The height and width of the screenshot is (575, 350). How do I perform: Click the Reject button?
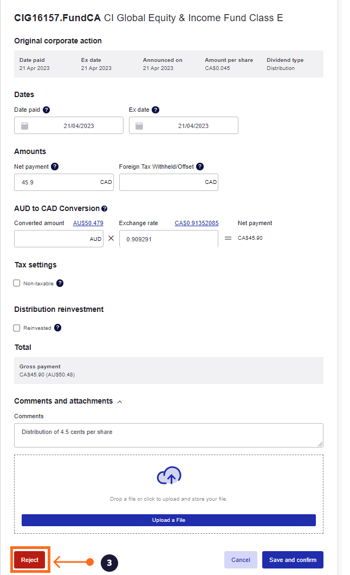30,560
